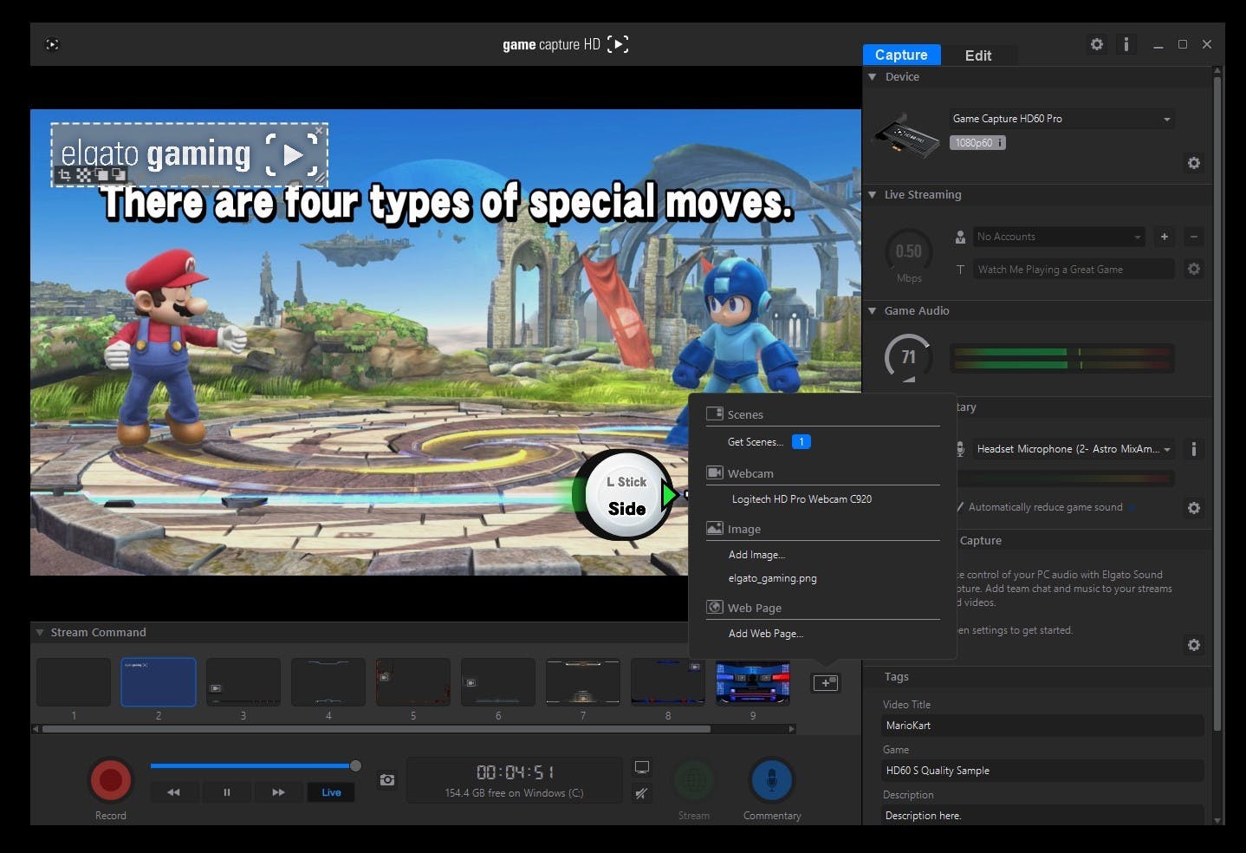Toggle the Live playback mode
The image size is (1246, 853).
(x=331, y=791)
